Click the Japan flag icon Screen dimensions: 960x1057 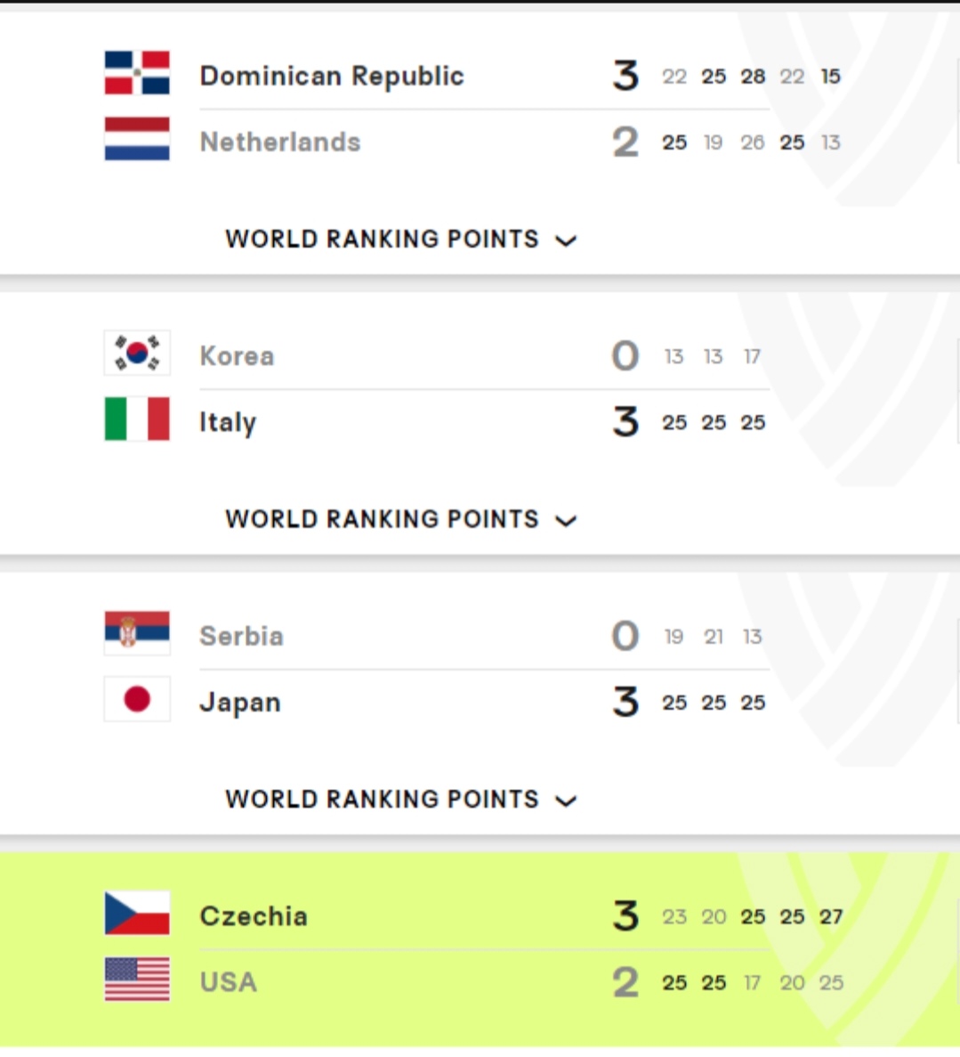(x=137, y=699)
